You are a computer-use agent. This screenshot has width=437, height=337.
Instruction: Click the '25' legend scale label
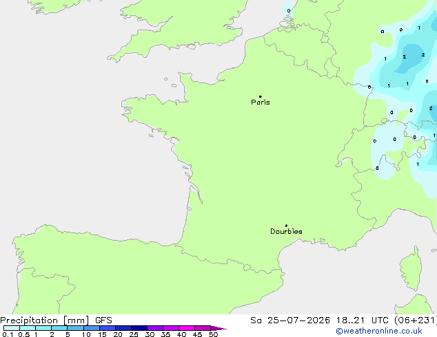[x=134, y=334]
